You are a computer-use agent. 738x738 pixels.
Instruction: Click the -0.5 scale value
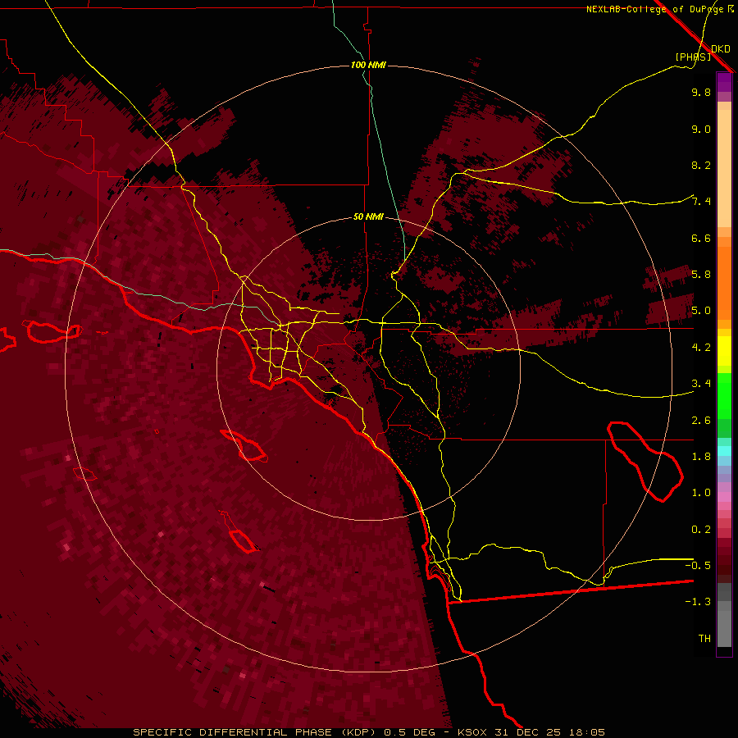click(698, 565)
